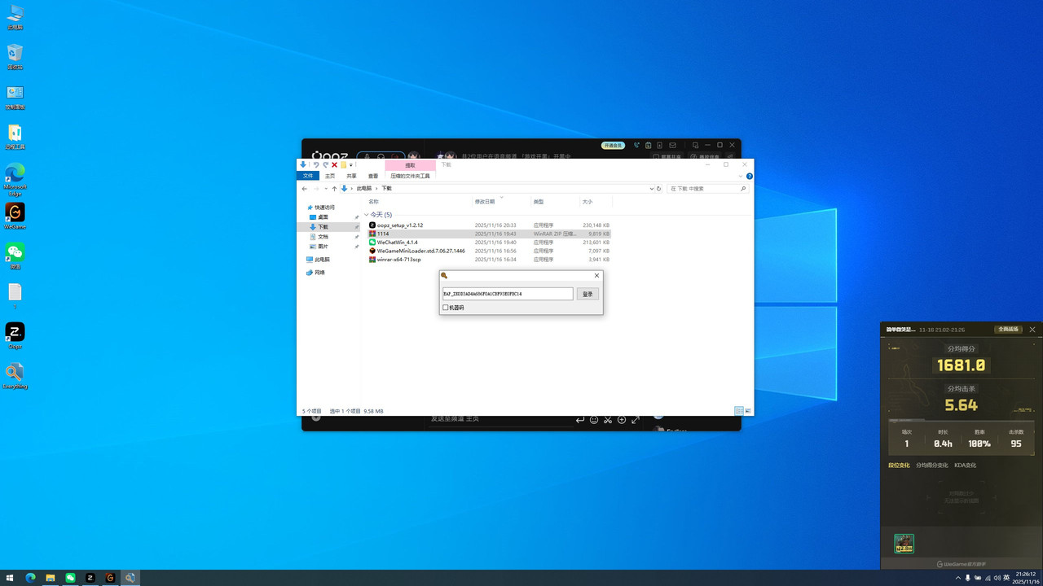The image size is (1043, 586).
Task: Switch to large icons view in status bar
Action: coord(748,411)
